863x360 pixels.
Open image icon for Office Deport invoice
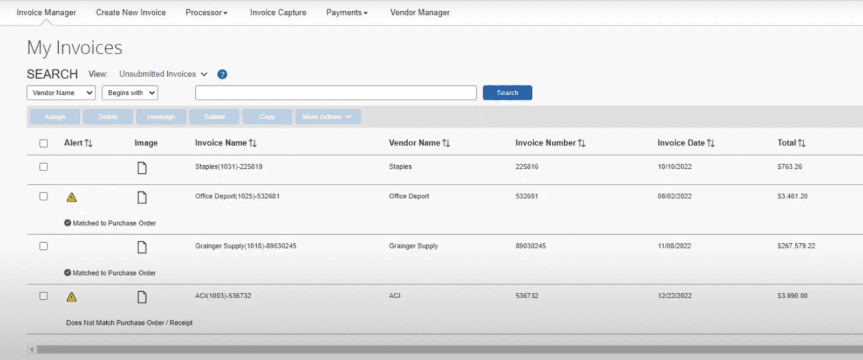(142, 197)
